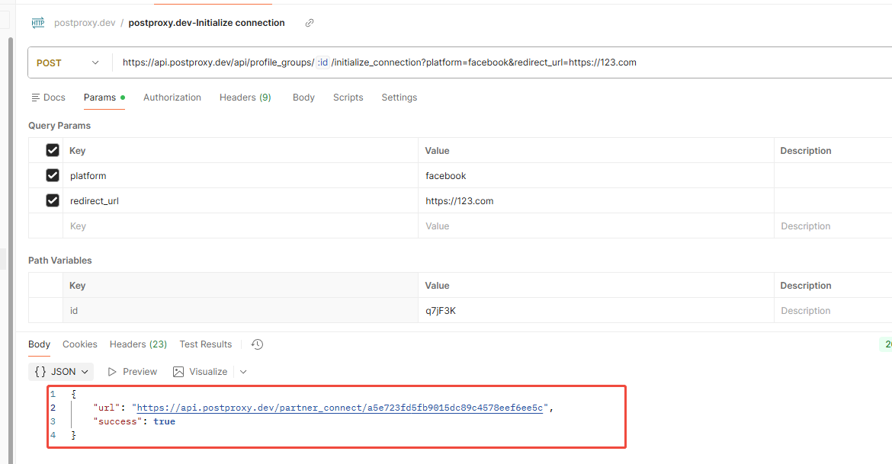The height and width of the screenshot is (464, 892).
Task: Open the Settings tab
Action: click(399, 98)
